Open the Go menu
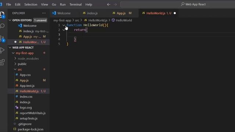Screen dimensions: 235x132 click(x=54, y=4)
